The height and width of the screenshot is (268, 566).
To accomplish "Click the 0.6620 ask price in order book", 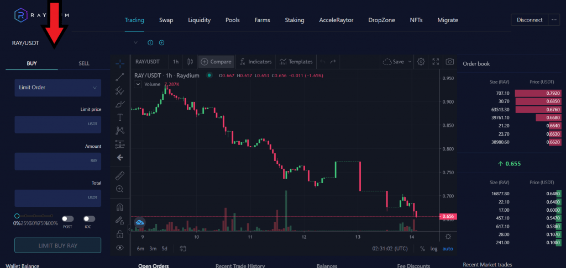I will point(554,142).
